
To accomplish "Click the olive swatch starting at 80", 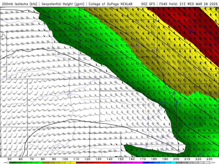I will click(x=45, y=163).
